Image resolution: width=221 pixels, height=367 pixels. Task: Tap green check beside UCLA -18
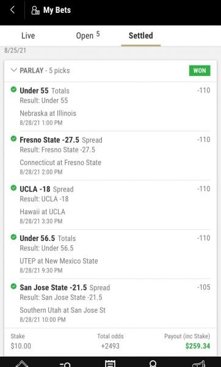tap(14, 188)
